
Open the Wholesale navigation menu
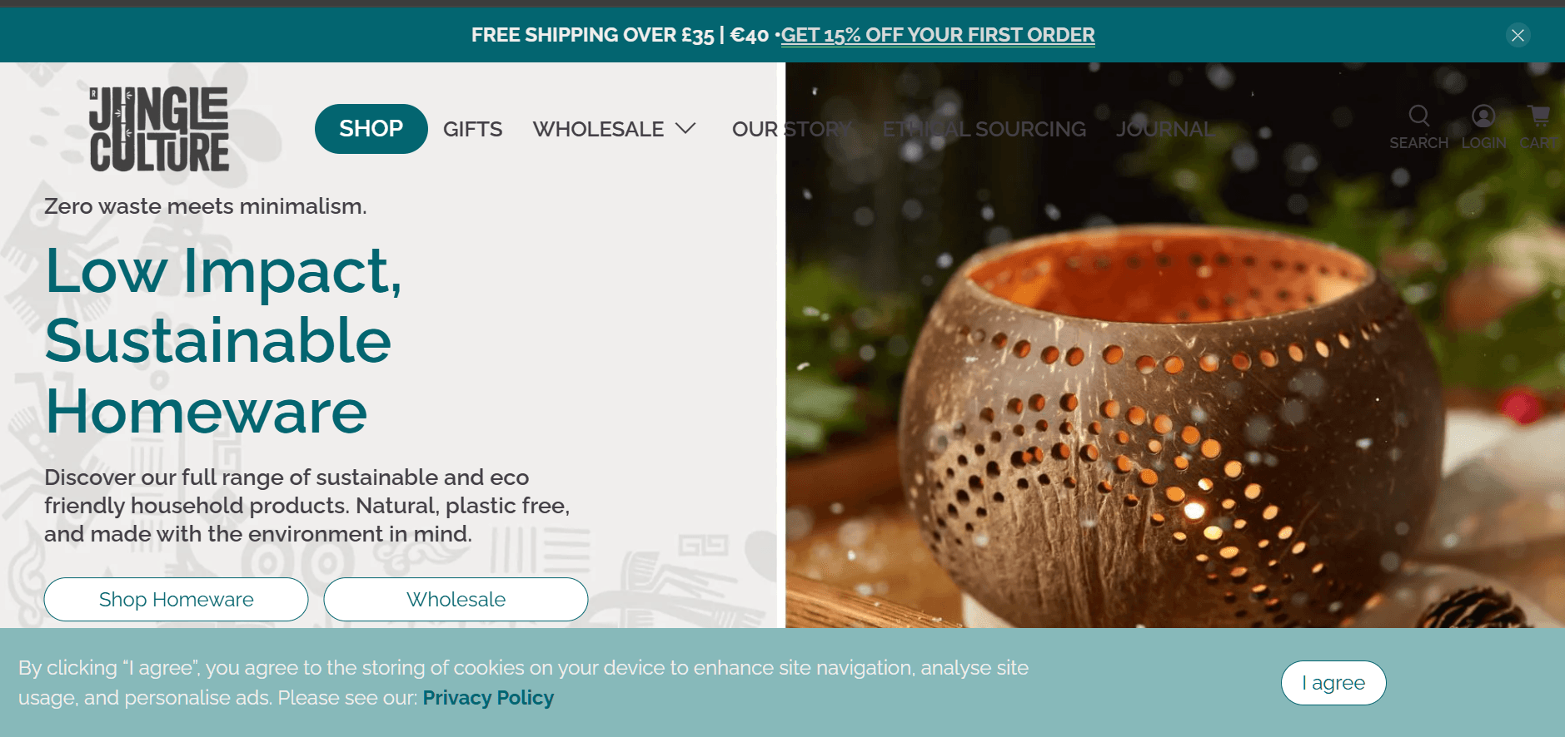tap(598, 129)
